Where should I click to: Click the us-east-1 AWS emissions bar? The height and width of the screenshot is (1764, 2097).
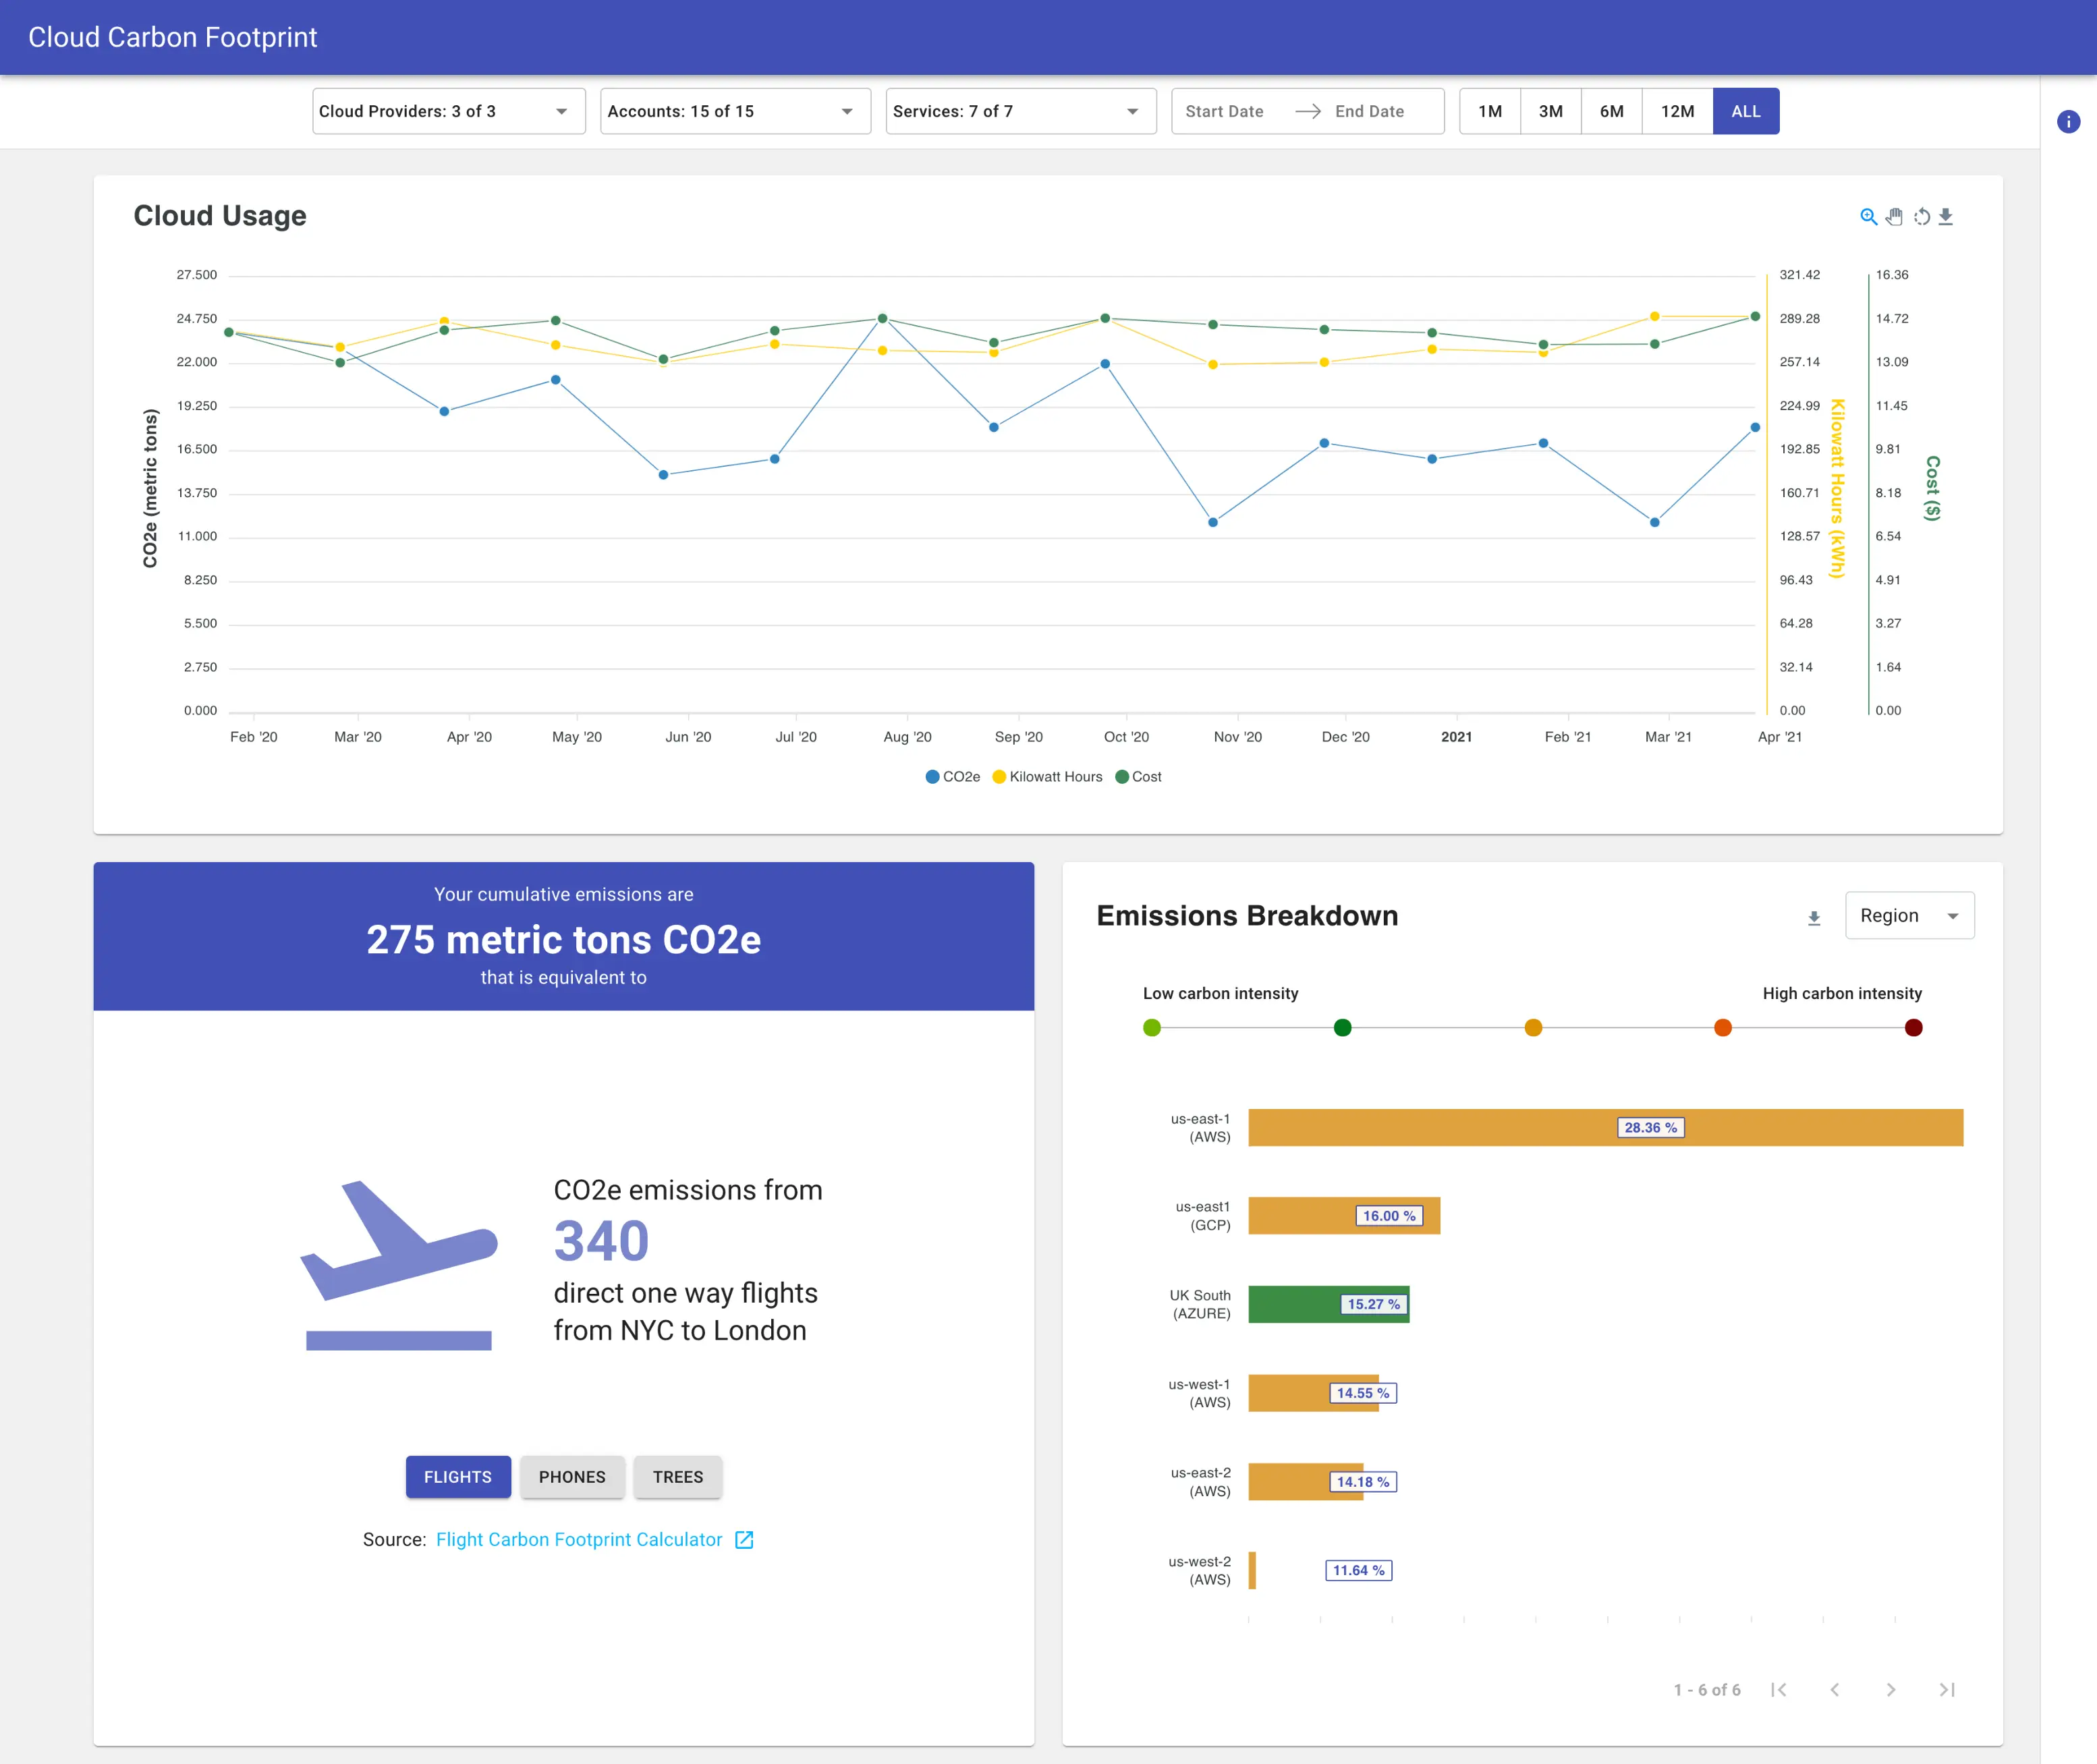coord(1606,1128)
